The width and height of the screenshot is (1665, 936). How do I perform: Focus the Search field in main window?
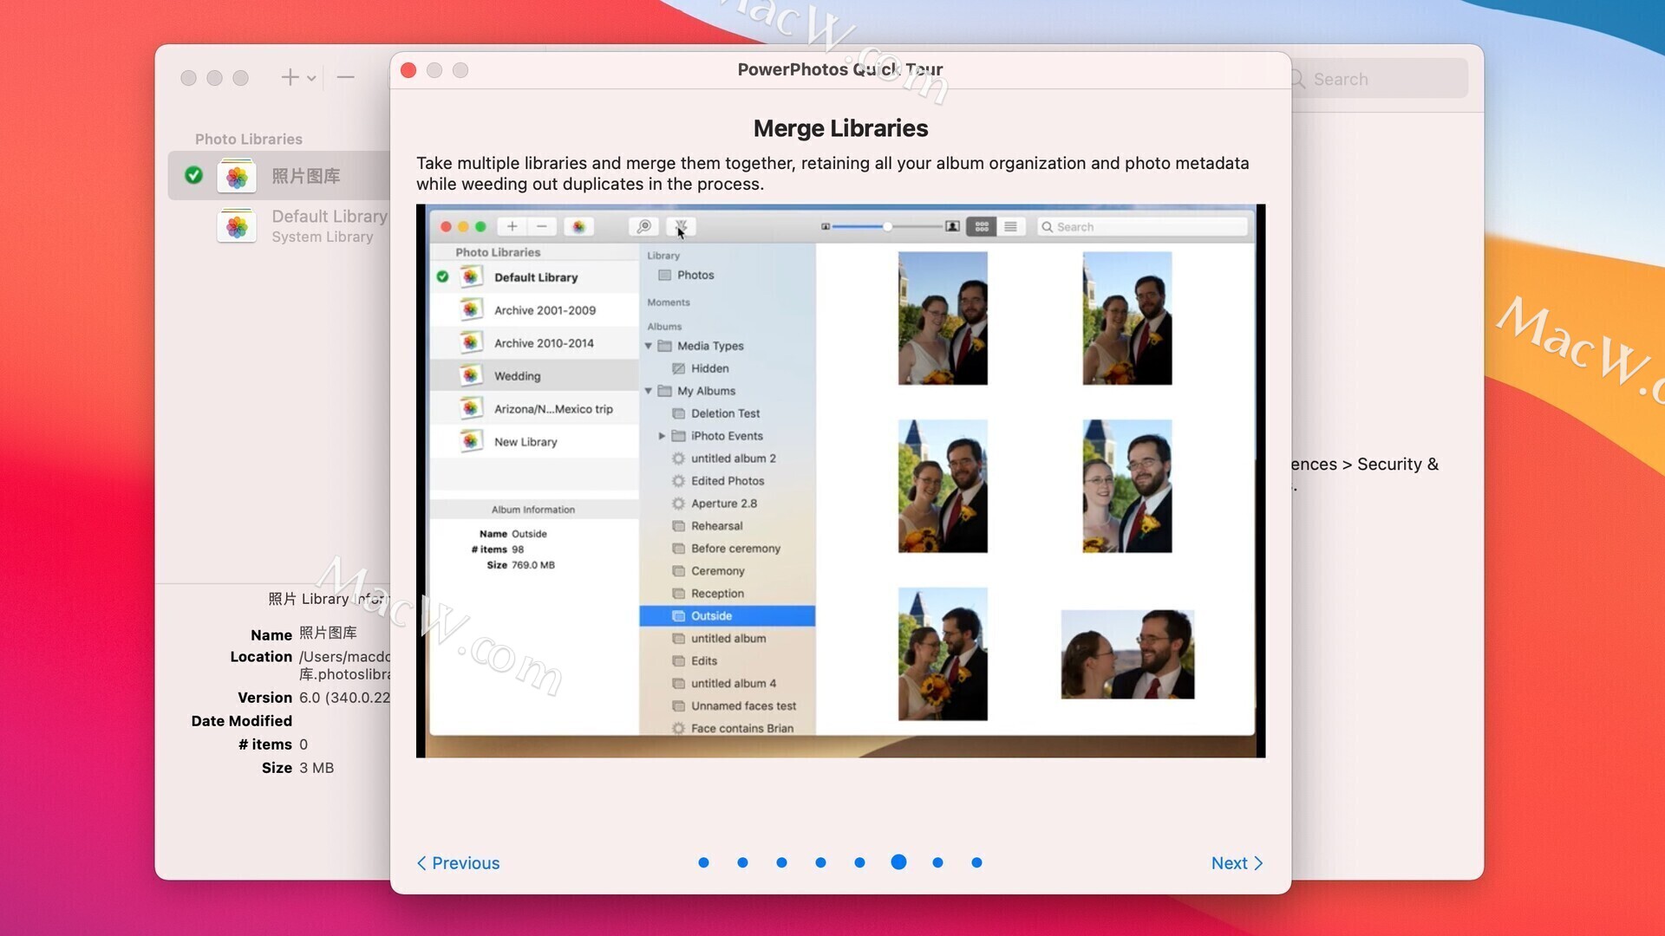pos(1379,79)
